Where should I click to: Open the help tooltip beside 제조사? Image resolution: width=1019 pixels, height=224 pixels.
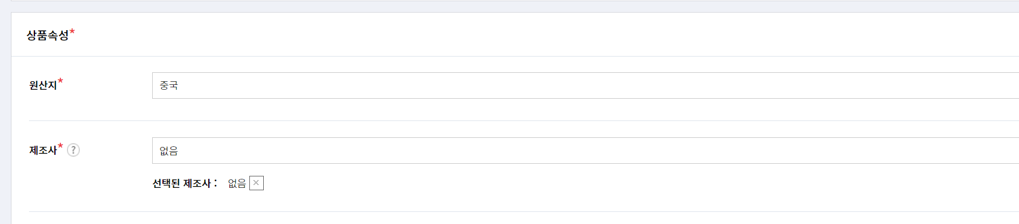tap(73, 150)
